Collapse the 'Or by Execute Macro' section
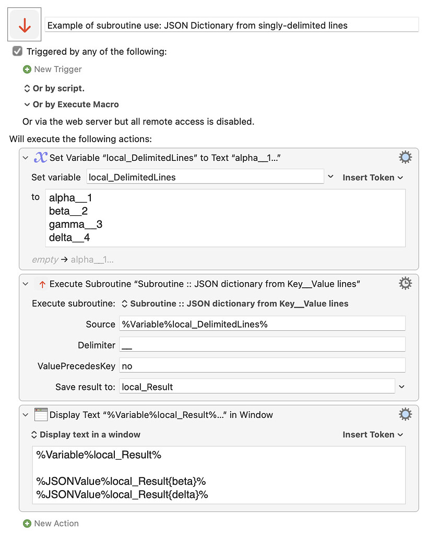The image size is (426, 535). point(27,104)
